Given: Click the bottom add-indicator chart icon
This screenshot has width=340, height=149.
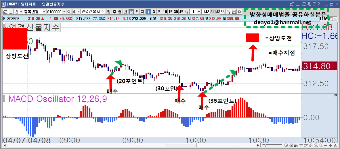Looking at the screenshot, I should (x=296, y=145).
